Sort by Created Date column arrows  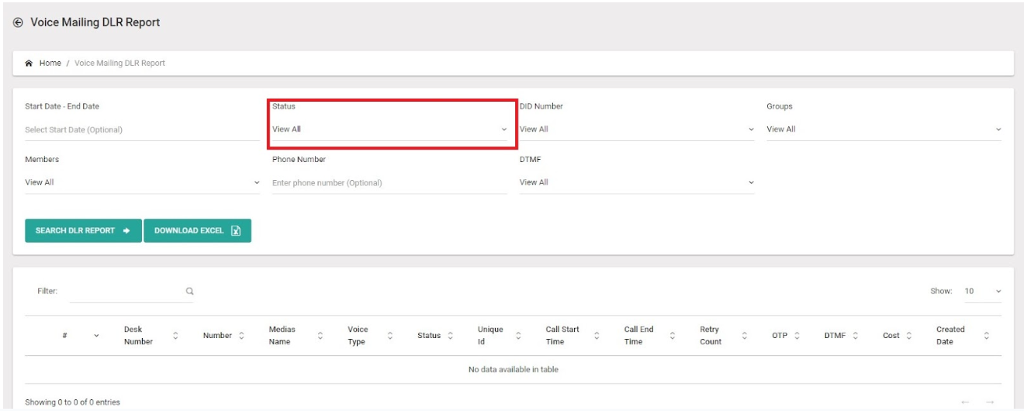pos(987,336)
